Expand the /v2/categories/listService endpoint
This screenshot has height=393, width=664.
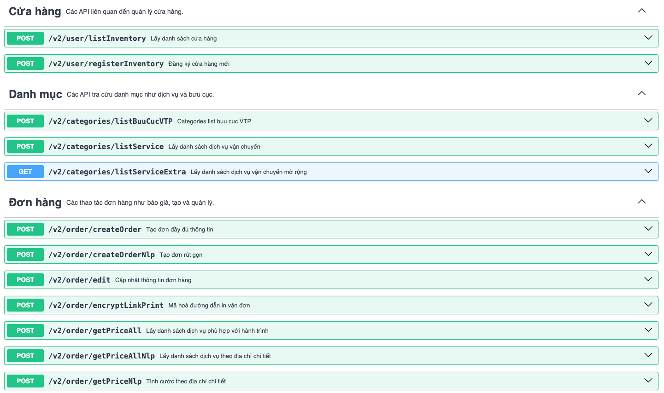(648, 146)
